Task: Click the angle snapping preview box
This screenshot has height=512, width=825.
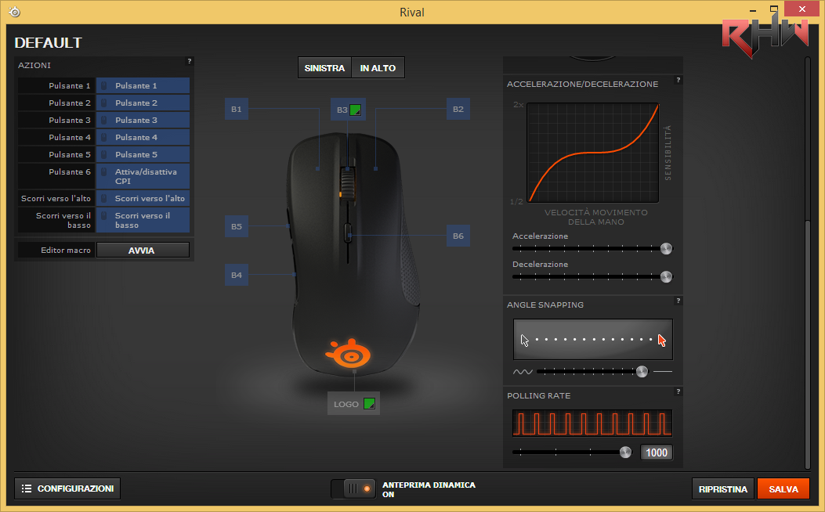Action: [593, 340]
